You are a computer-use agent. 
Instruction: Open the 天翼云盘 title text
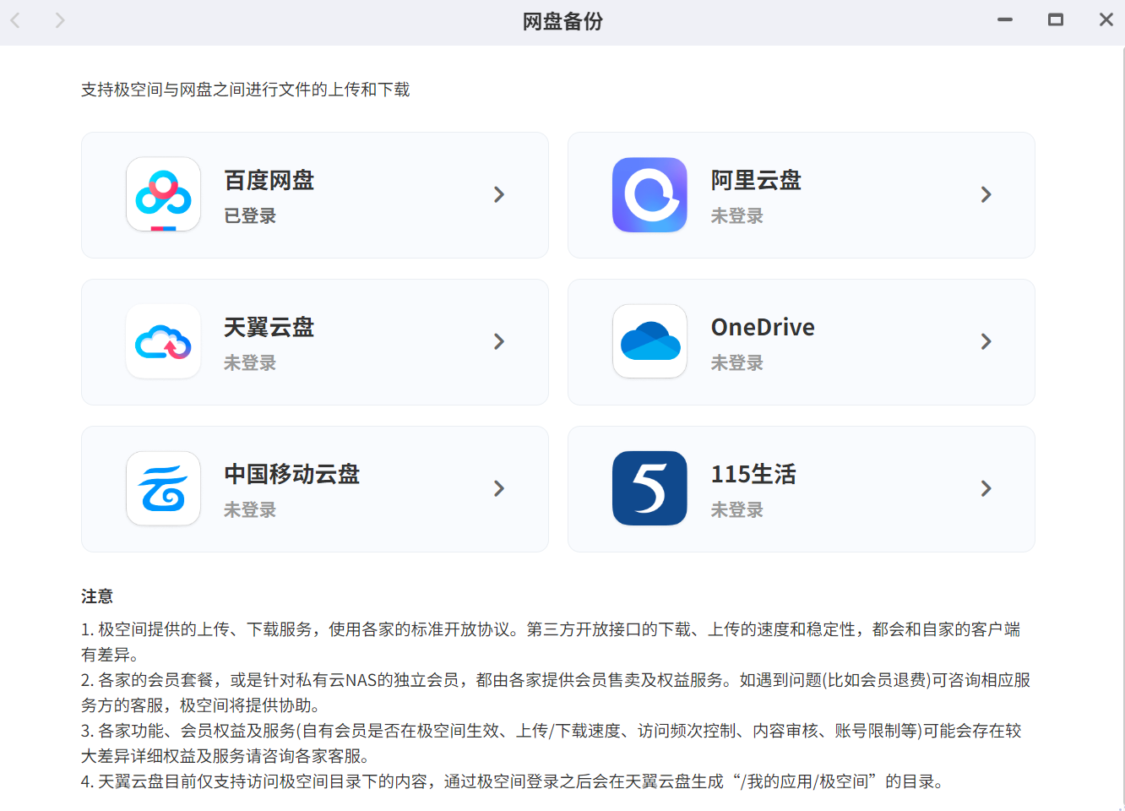(269, 328)
